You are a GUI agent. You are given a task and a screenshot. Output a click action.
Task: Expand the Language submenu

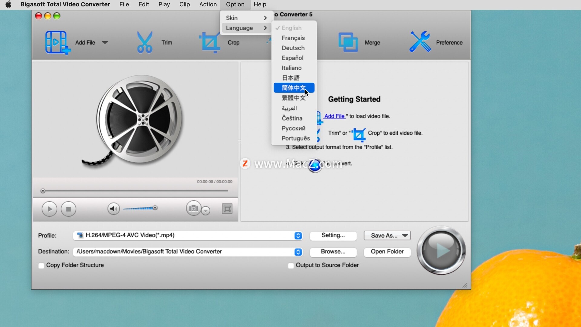pyautogui.click(x=246, y=28)
